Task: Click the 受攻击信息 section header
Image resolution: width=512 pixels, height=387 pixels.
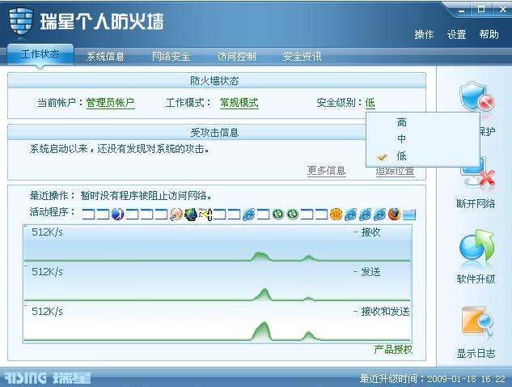Action: (215, 133)
